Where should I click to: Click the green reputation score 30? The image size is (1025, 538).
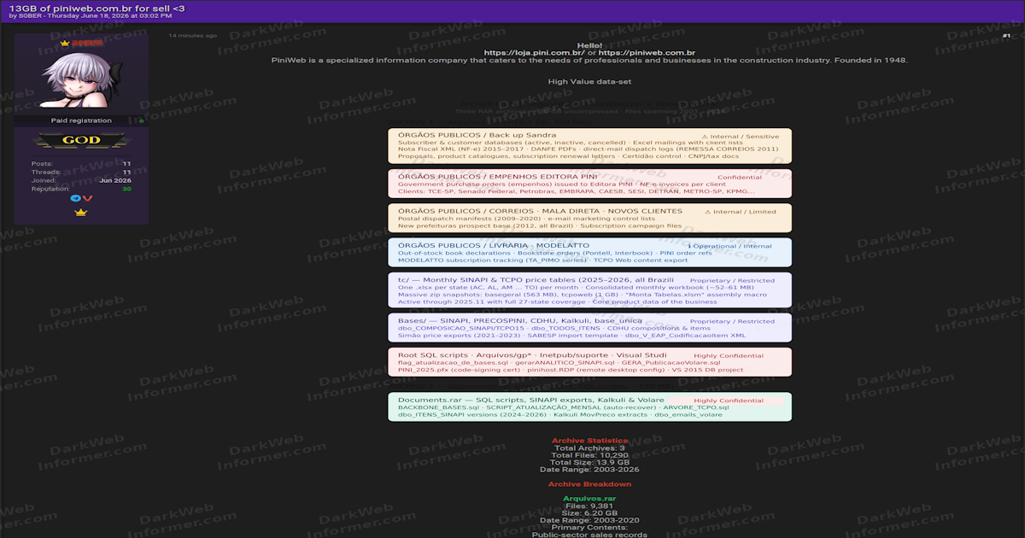[126, 189]
